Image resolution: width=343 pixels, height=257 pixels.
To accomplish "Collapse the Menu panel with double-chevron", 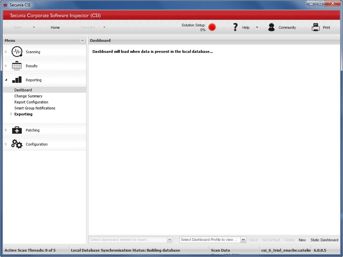I will 82,40.
